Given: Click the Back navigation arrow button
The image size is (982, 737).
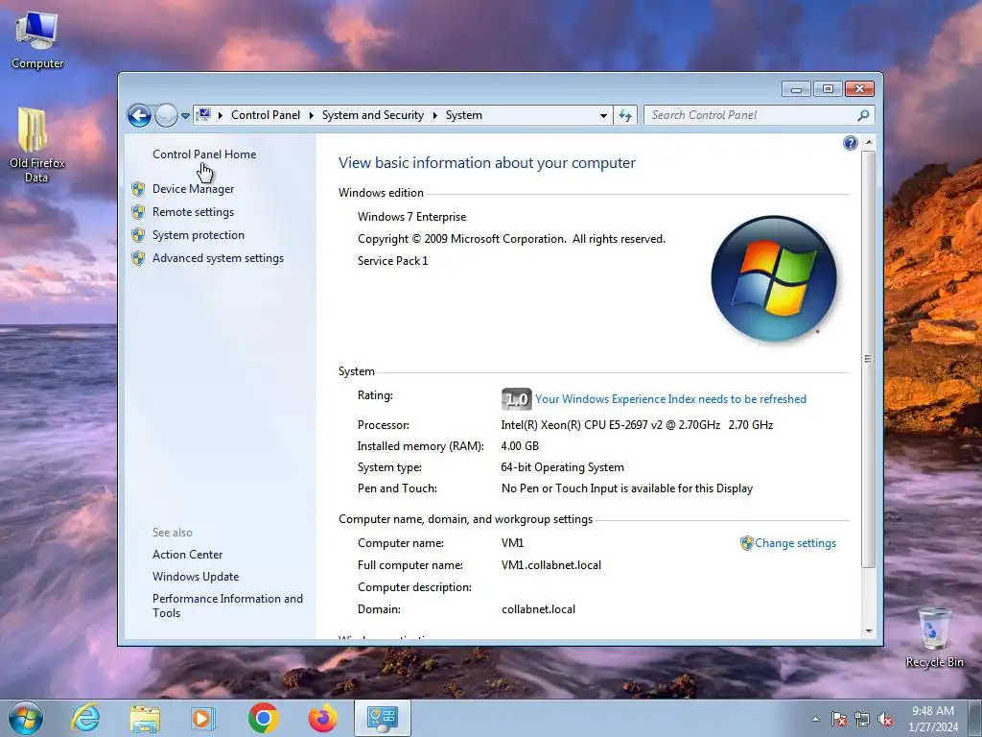Looking at the screenshot, I should coord(139,115).
